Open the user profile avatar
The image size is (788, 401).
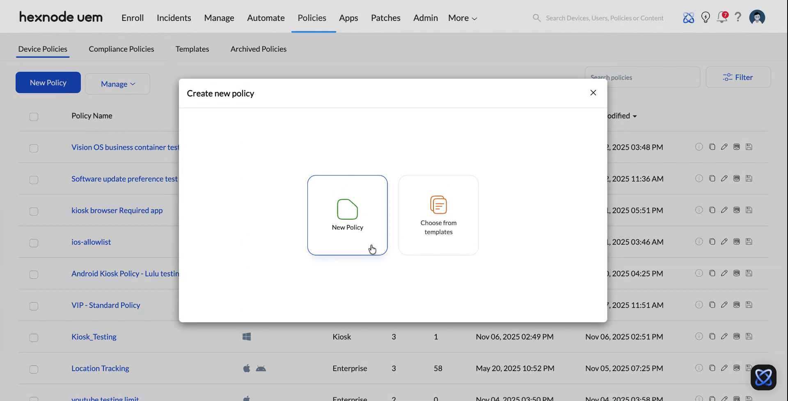coord(757,17)
